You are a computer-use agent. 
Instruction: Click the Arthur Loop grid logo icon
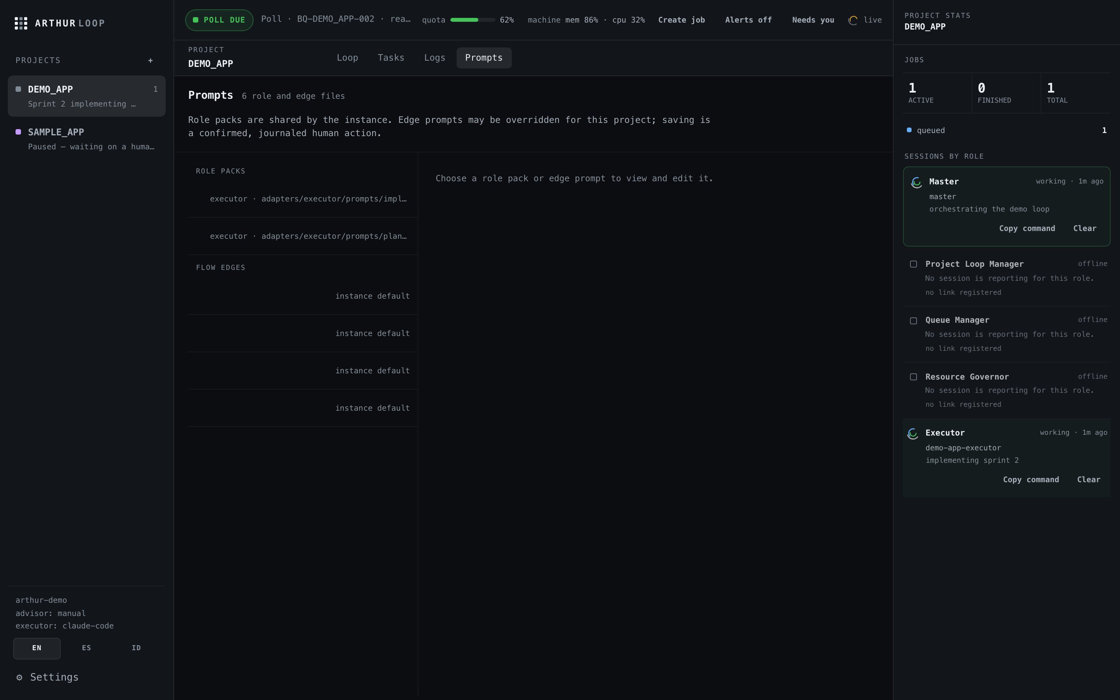(x=21, y=23)
